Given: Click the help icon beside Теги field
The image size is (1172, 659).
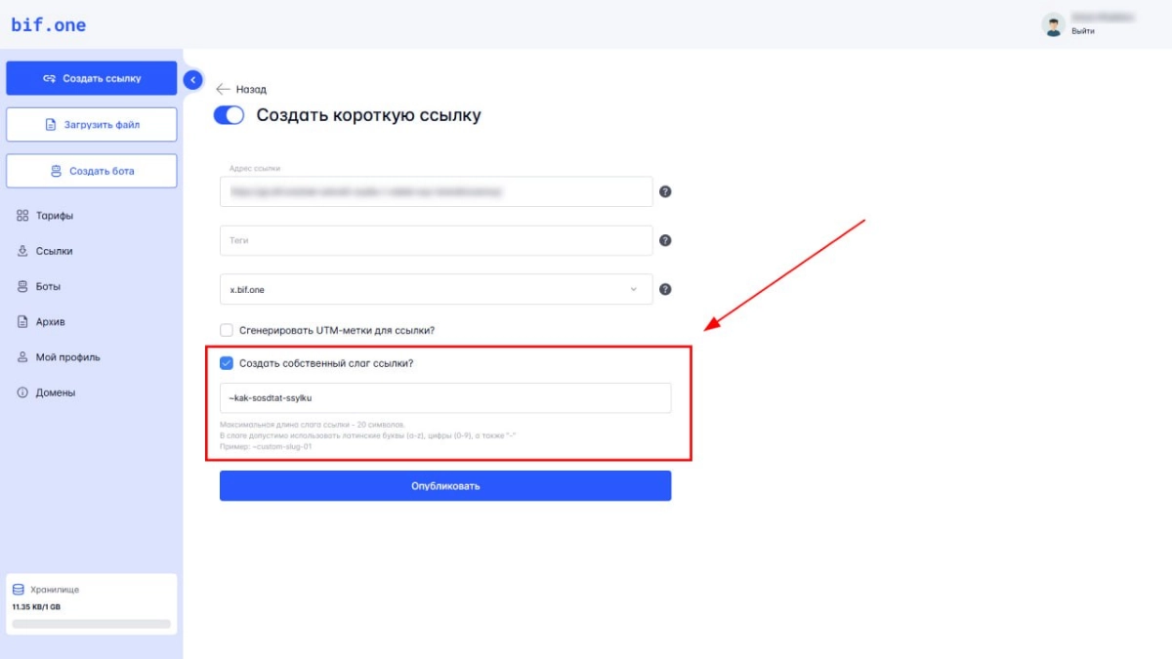Looking at the screenshot, I should pyautogui.click(x=665, y=240).
